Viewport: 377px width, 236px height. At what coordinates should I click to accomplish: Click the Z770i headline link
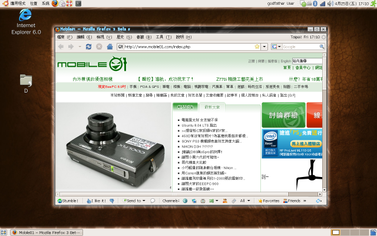[239, 79]
